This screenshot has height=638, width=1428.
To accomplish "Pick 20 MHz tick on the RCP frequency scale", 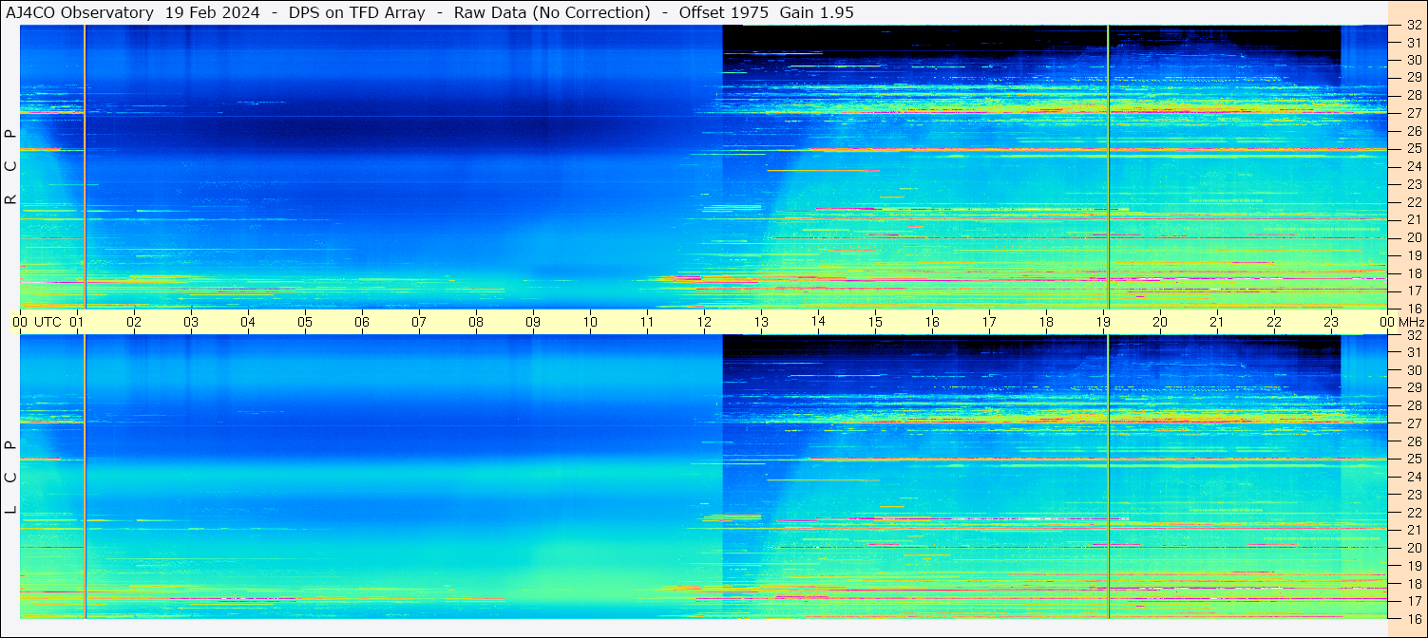I will [1413, 237].
